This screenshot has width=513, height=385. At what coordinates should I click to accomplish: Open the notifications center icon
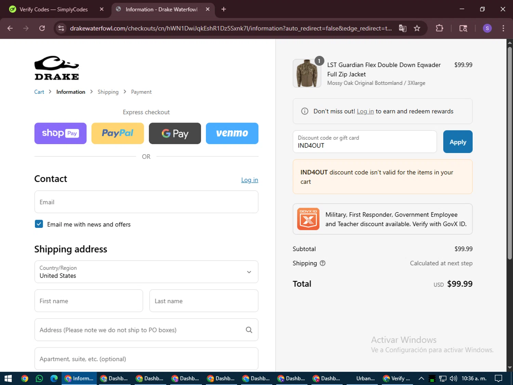[499, 378]
